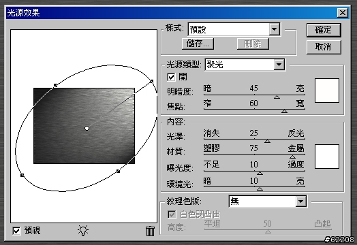Click the white center point of the spotlight
Viewport: 357px width, 245px height.
click(87, 129)
